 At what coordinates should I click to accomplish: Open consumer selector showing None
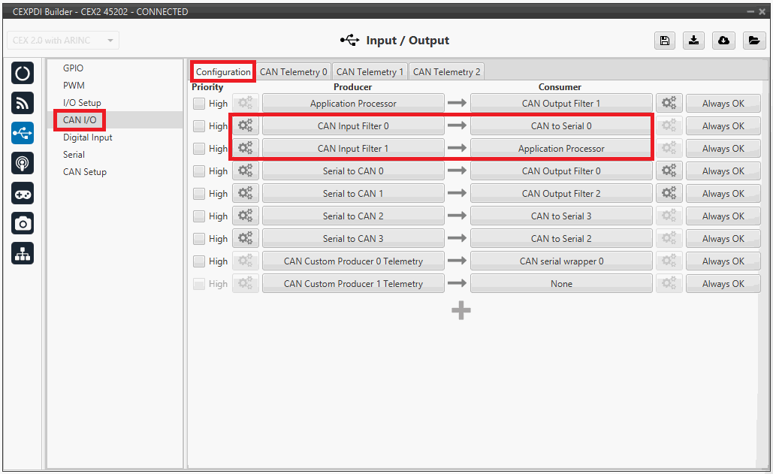pyautogui.click(x=560, y=284)
